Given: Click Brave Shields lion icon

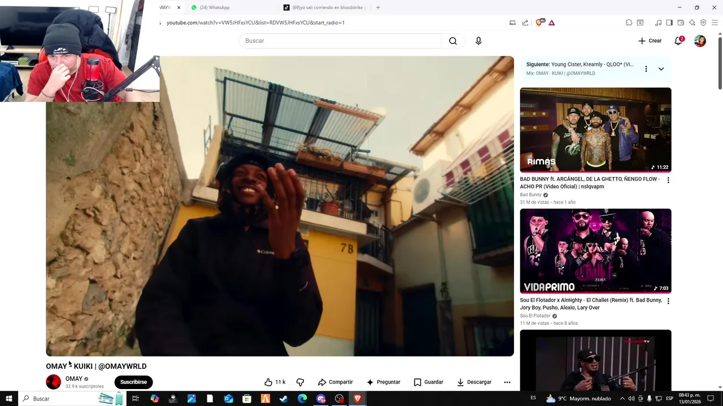Looking at the screenshot, I should coord(539,23).
